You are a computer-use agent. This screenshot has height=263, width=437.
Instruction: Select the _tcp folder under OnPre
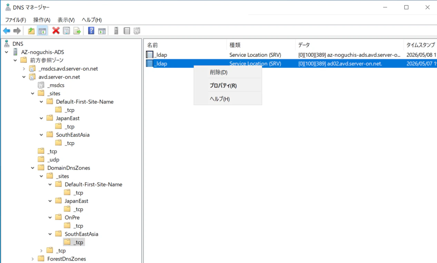78,226
